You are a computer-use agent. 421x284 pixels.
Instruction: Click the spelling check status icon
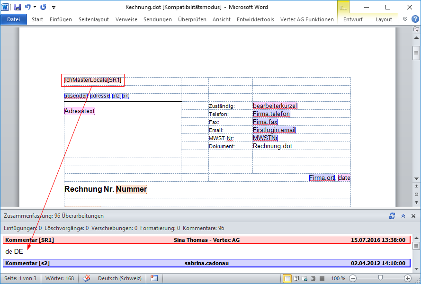click(86, 278)
